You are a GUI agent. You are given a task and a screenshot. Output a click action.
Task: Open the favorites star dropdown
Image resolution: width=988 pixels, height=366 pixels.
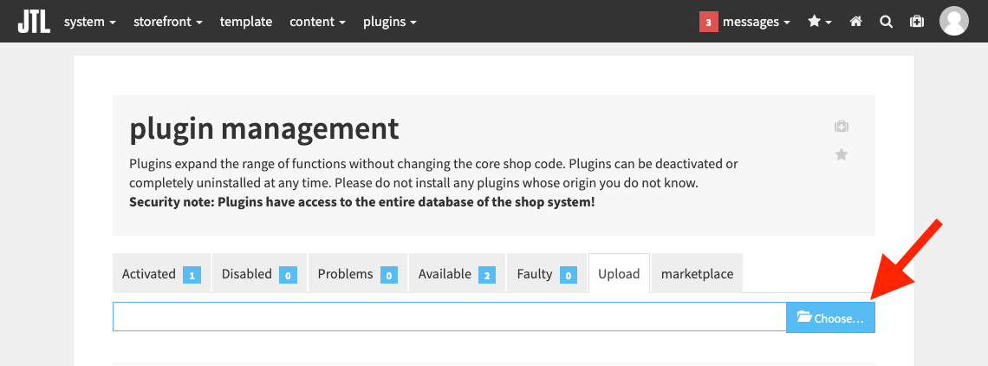(x=820, y=22)
